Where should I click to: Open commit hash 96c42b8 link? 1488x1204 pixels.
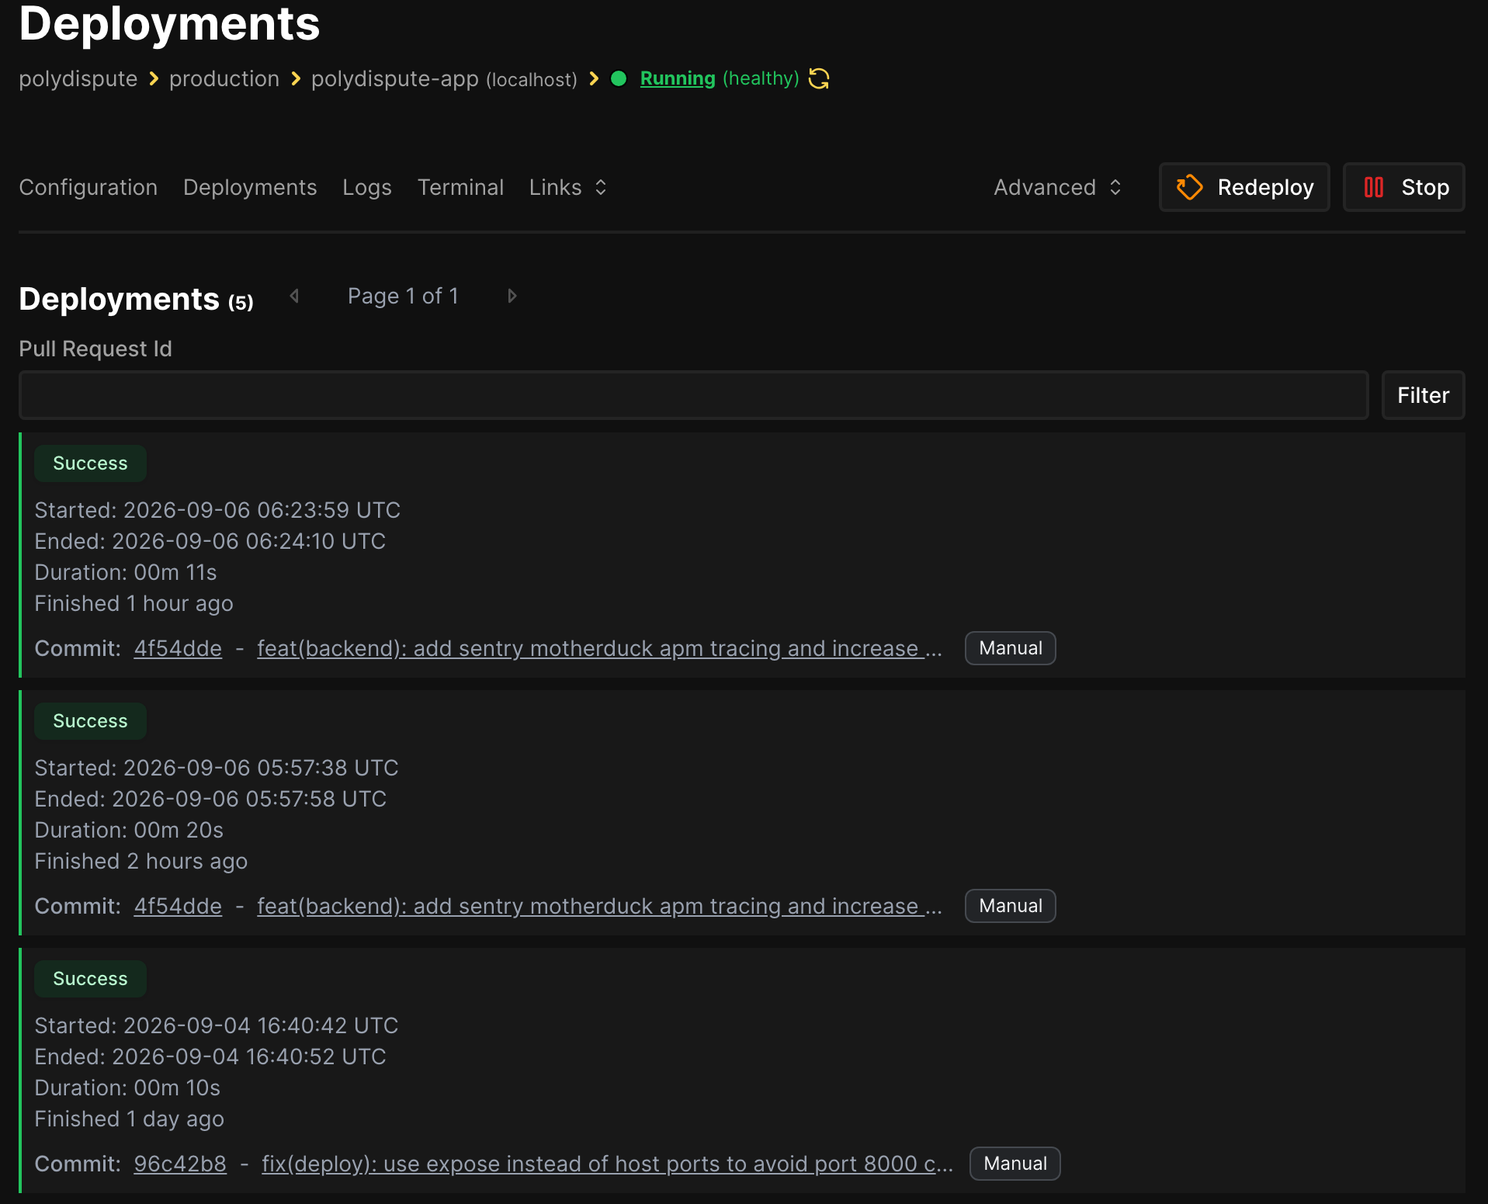(x=180, y=1164)
